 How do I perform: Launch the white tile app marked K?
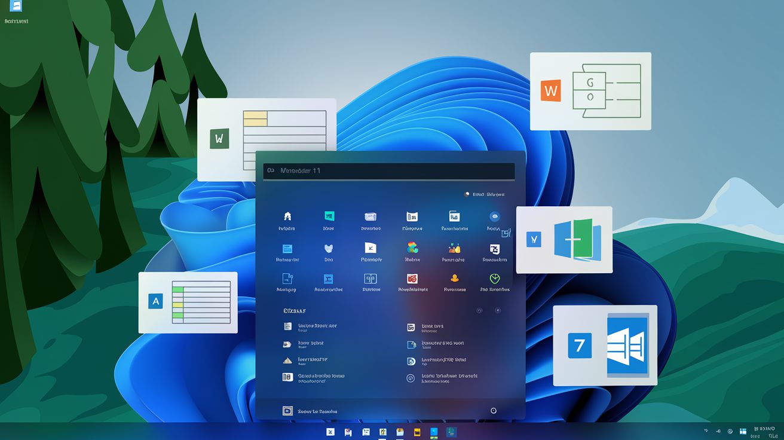pyautogui.click(x=370, y=247)
